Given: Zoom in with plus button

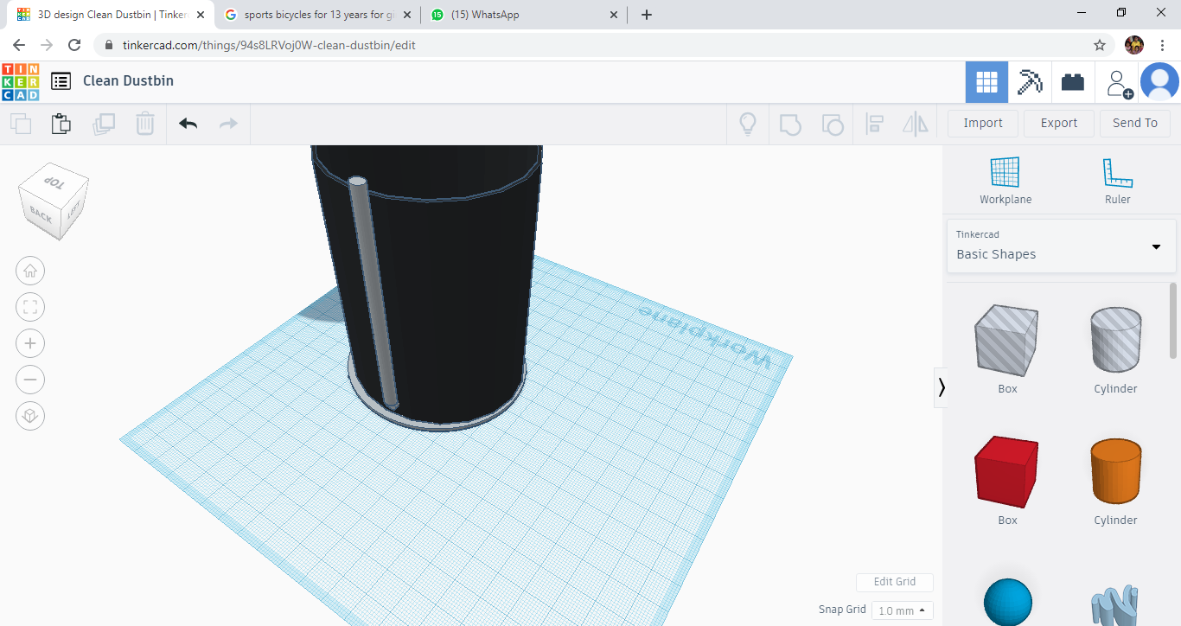Looking at the screenshot, I should 30,343.
